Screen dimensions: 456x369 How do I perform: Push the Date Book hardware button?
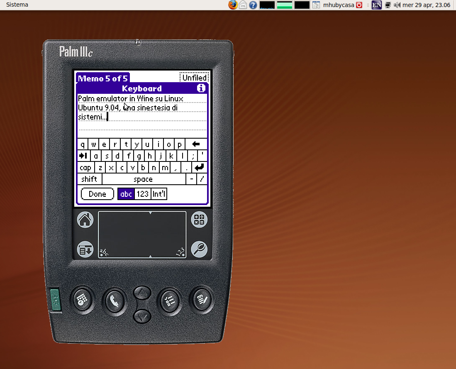coord(82,300)
